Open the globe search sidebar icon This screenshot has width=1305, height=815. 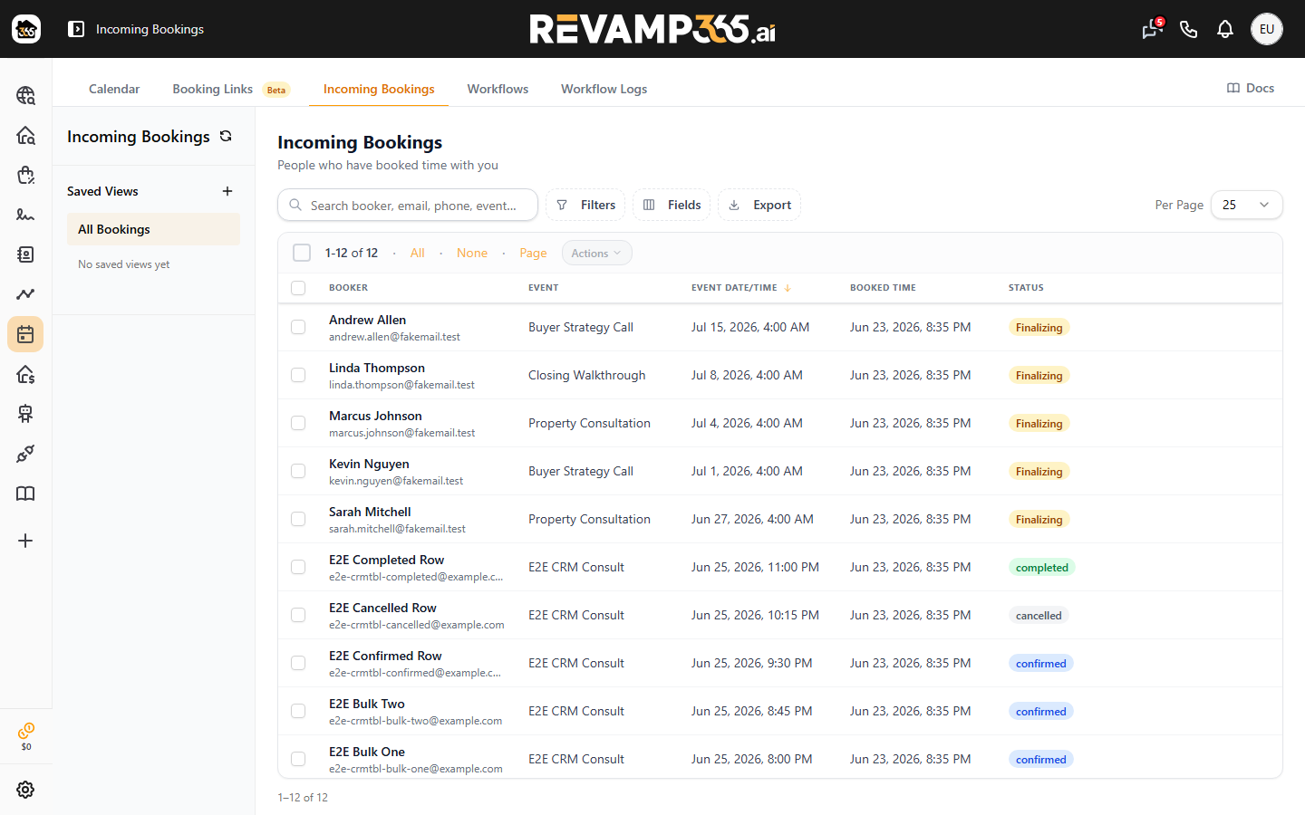(25, 95)
